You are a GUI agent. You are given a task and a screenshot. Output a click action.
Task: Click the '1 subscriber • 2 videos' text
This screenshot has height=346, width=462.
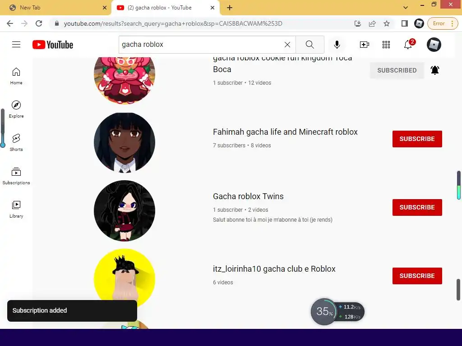point(240,210)
